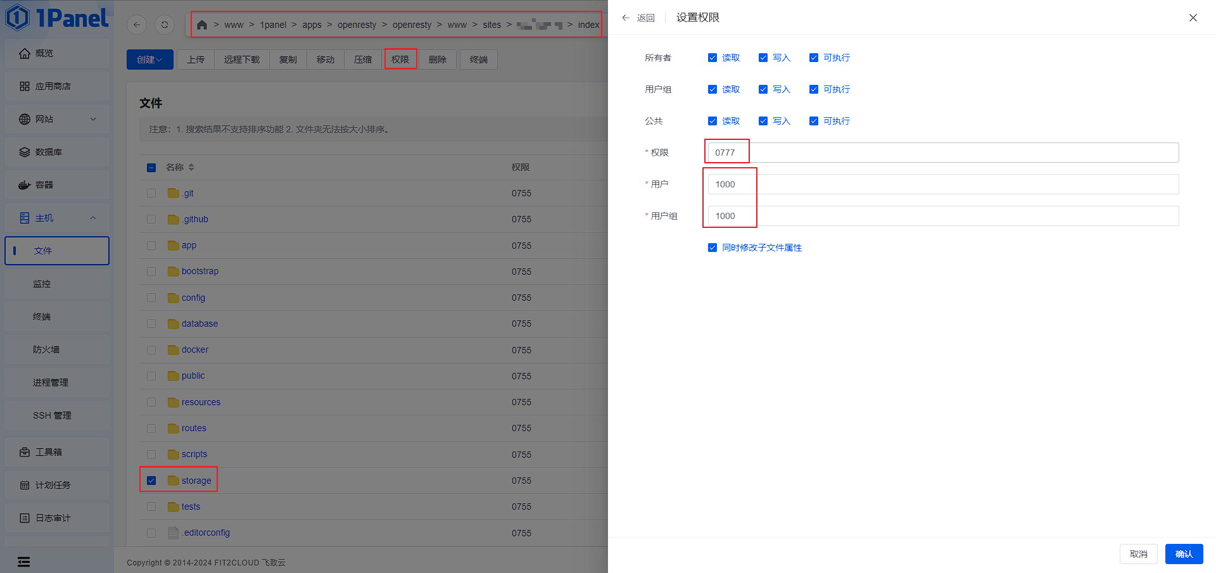Click the refresh circular arrow button

[x=165, y=25]
